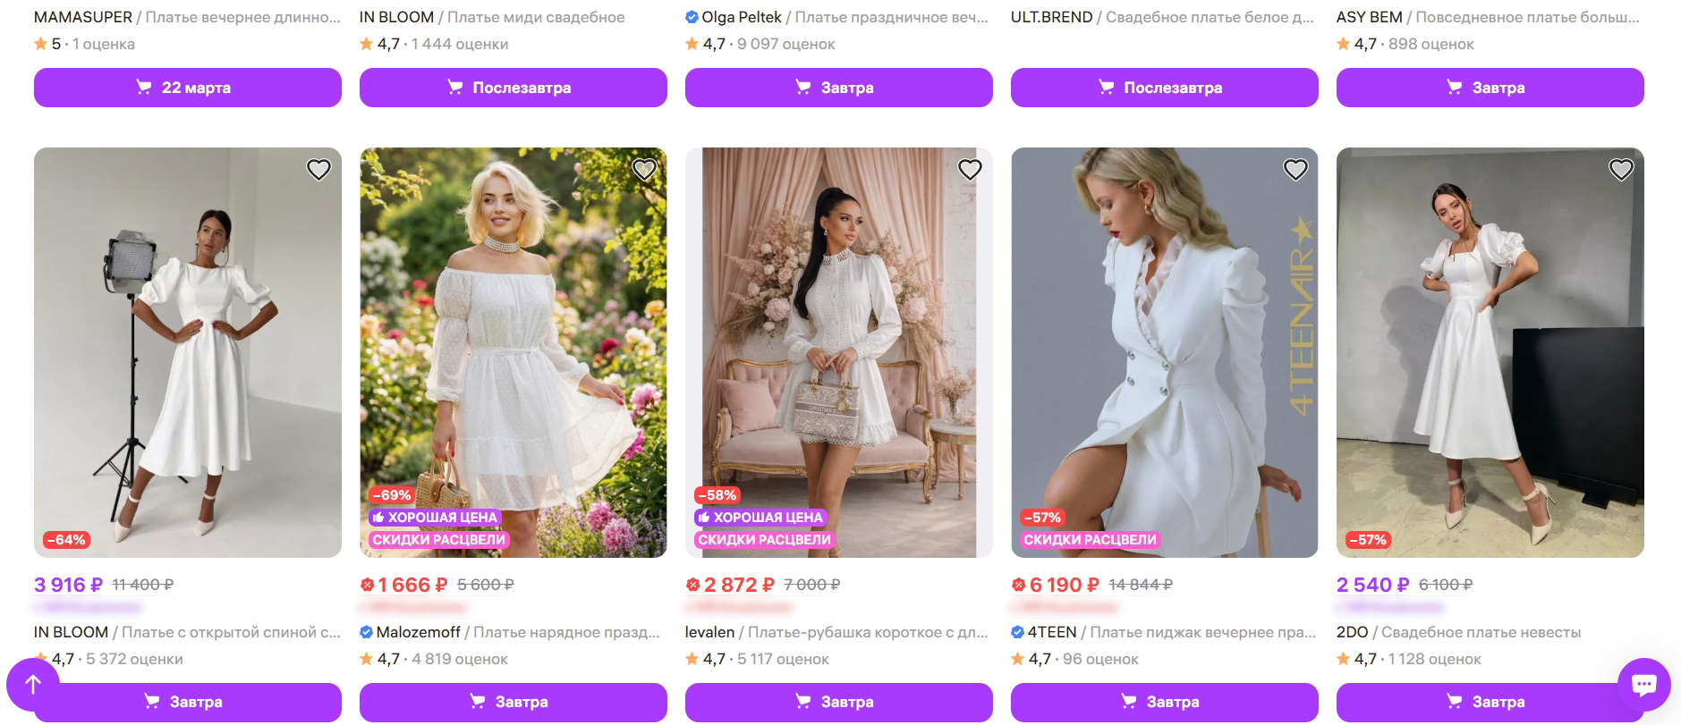Click the ХОРОШАЯ ЦЕНА badge on Malozemoff dress
The image size is (1681, 725).
[435, 517]
